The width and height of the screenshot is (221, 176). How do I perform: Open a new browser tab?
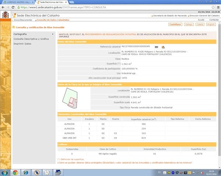72,2
